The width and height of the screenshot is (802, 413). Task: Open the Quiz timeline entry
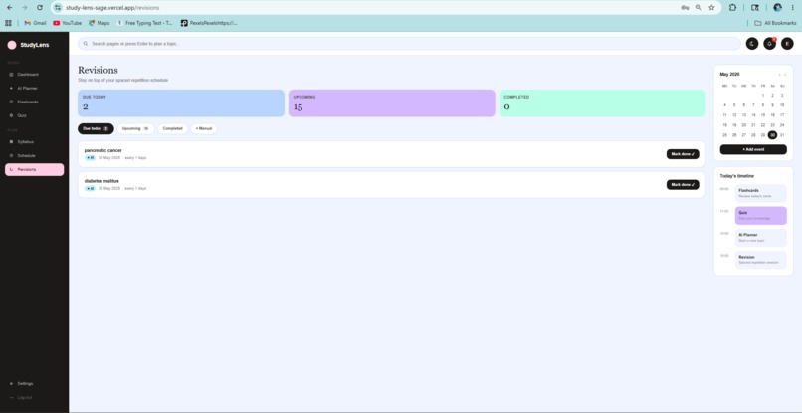click(x=761, y=215)
